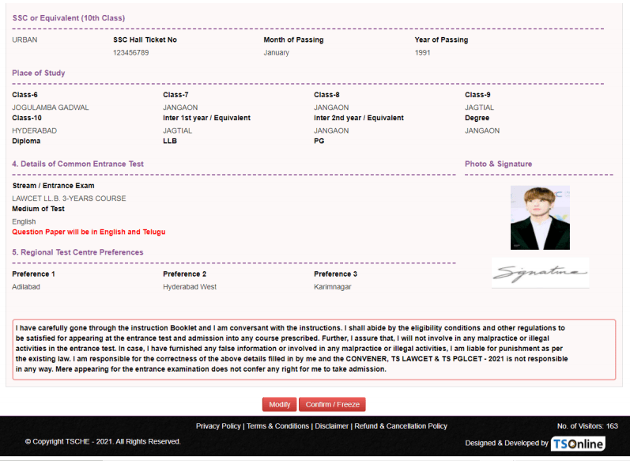Click the signature image
Screen dimensions: 630x461
pyautogui.click(x=540, y=273)
